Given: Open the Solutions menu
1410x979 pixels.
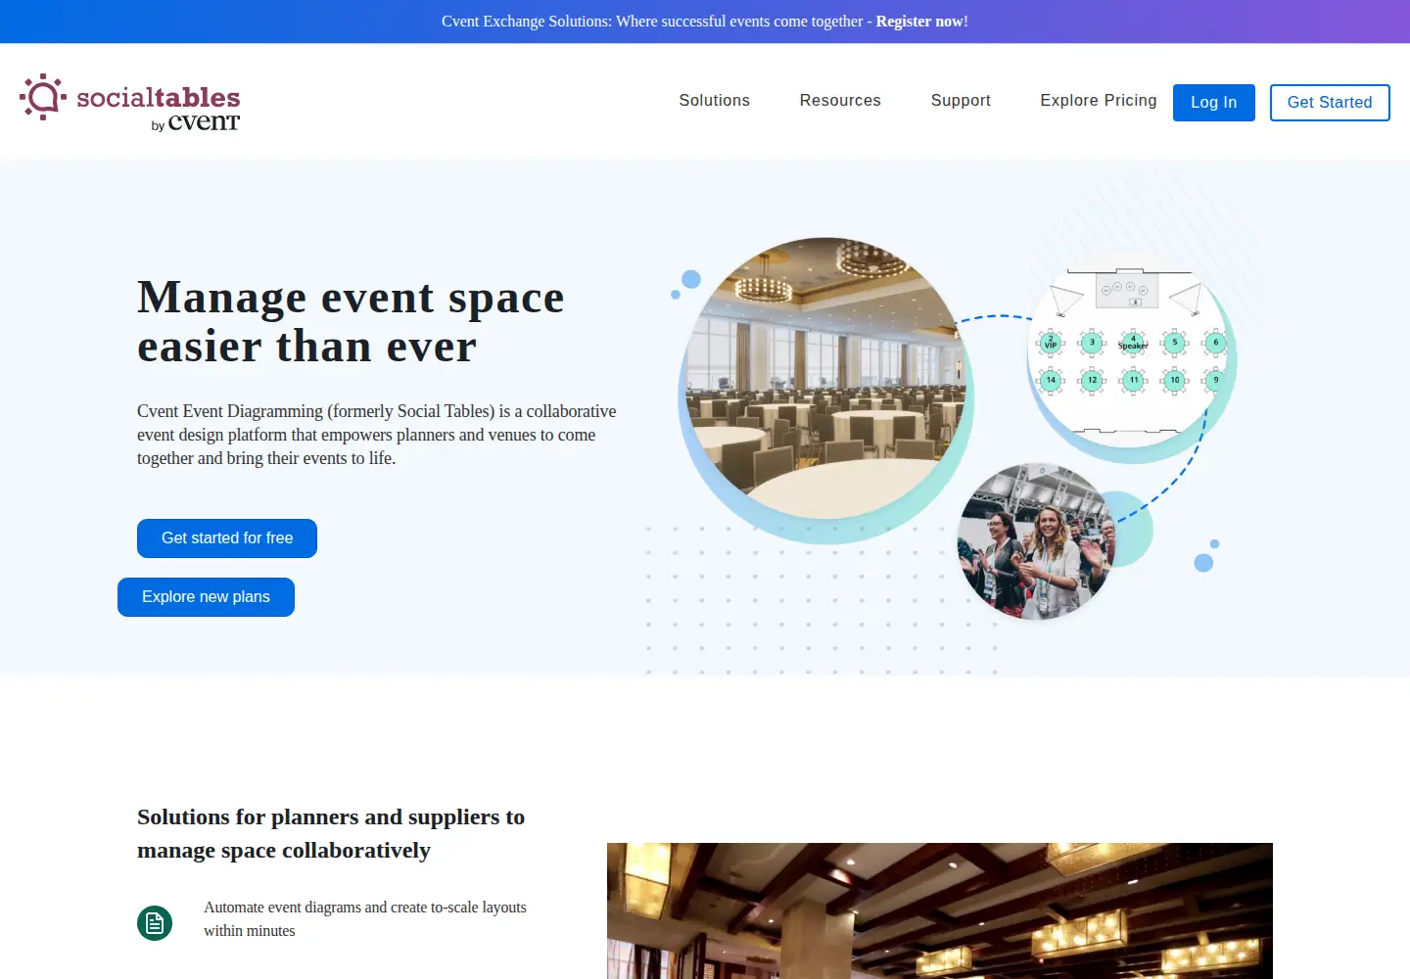Looking at the screenshot, I should 714,100.
